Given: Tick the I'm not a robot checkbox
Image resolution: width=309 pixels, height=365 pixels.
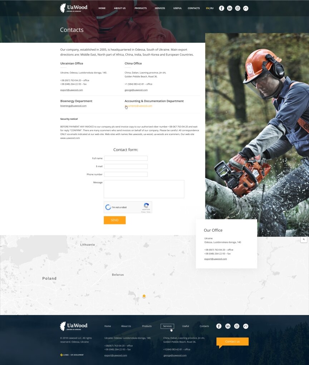Looking at the screenshot, I should click(108, 207).
